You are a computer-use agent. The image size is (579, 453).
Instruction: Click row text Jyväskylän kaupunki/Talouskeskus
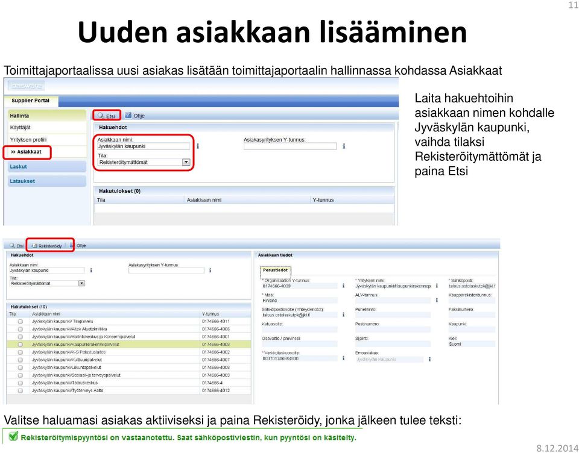(x=65, y=383)
